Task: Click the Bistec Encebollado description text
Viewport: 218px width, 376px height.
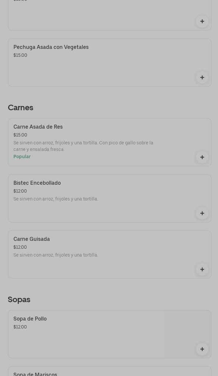Action: pos(56,199)
